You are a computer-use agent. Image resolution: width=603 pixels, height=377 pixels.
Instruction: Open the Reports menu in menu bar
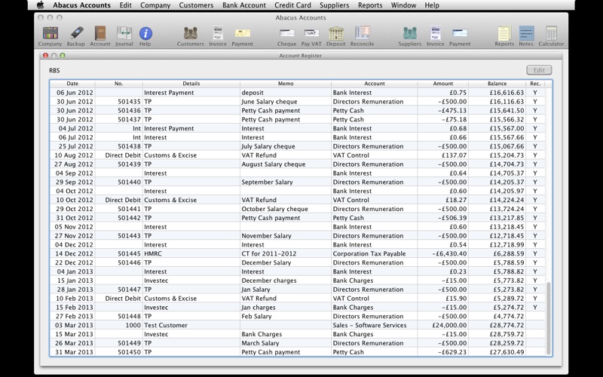[370, 5]
